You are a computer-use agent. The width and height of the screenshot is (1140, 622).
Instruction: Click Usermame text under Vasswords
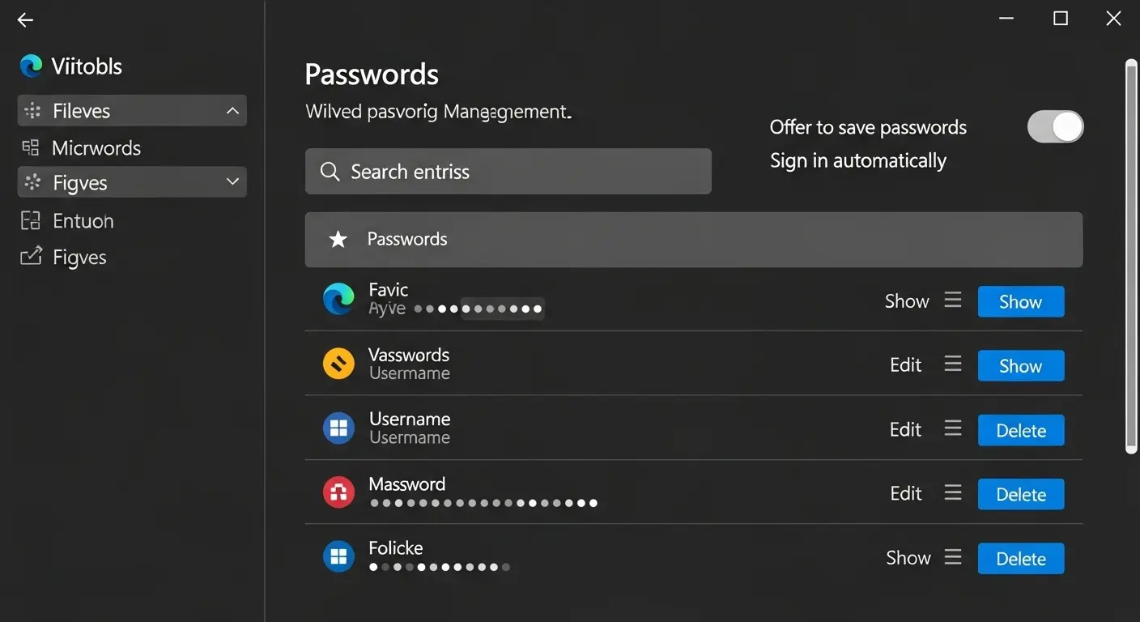click(x=410, y=373)
